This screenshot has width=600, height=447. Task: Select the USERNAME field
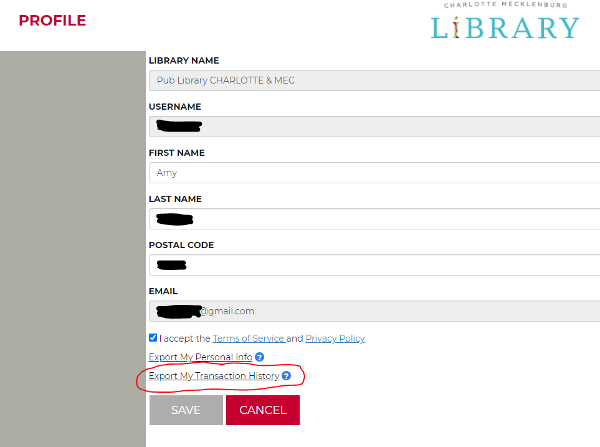point(374,127)
